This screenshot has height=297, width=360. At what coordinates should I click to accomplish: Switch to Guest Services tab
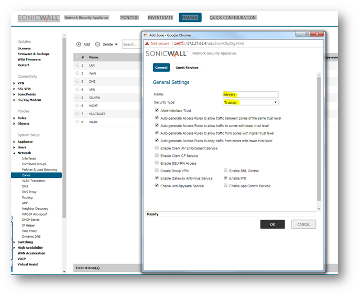(x=187, y=68)
